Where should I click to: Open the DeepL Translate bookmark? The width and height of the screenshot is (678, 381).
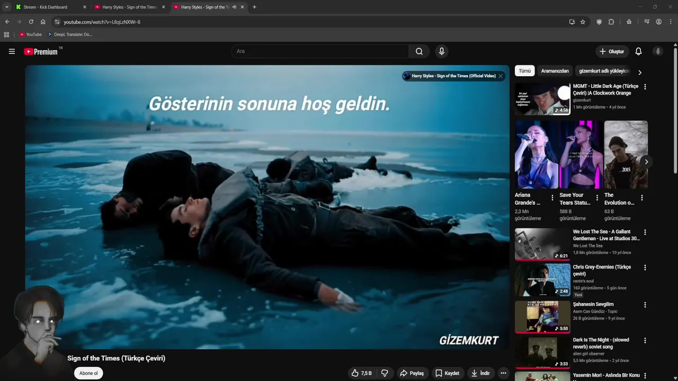pyautogui.click(x=69, y=34)
